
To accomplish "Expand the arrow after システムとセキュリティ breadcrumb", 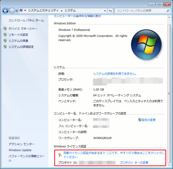I will click(x=61, y=11).
